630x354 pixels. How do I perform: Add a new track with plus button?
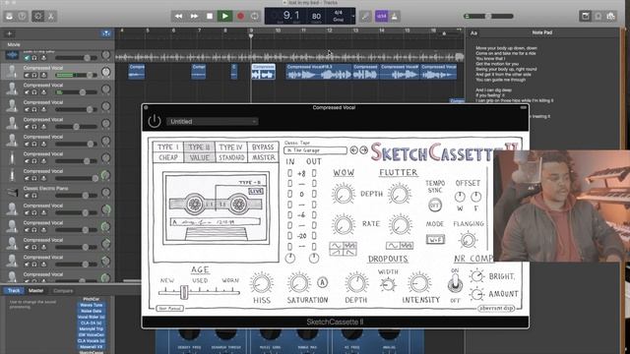point(9,34)
